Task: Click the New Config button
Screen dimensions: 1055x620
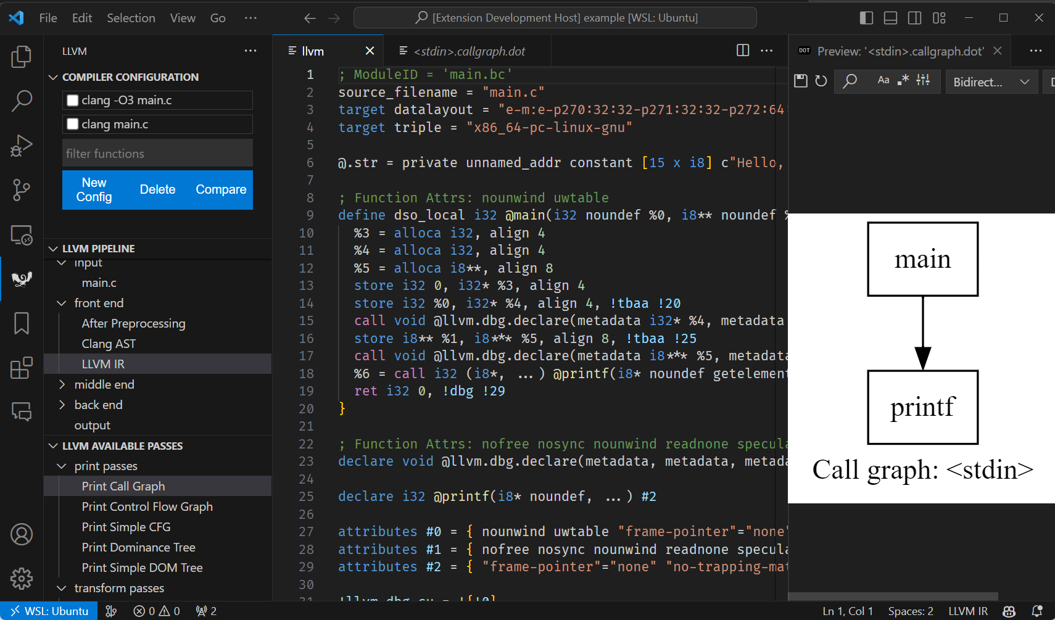Action: click(94, 190)
